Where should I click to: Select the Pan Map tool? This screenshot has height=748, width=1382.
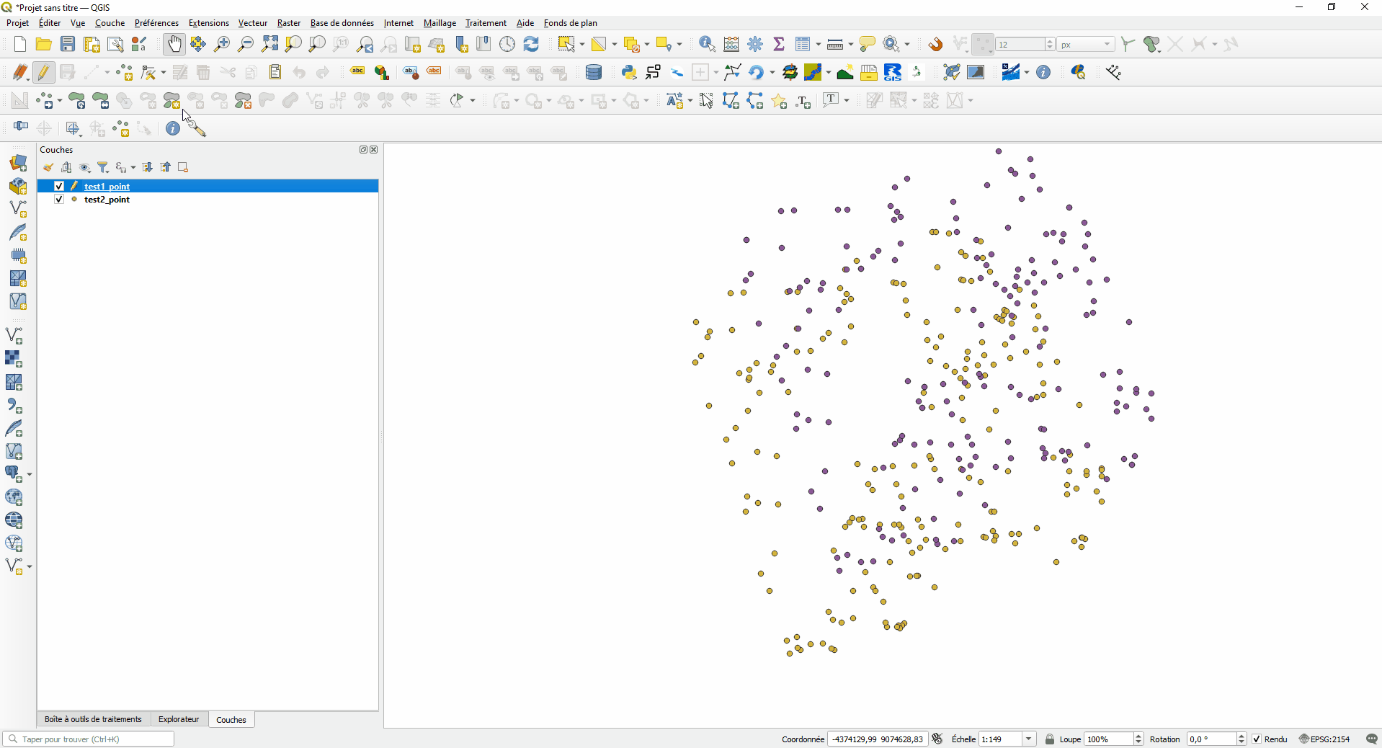tap(174, 44)
